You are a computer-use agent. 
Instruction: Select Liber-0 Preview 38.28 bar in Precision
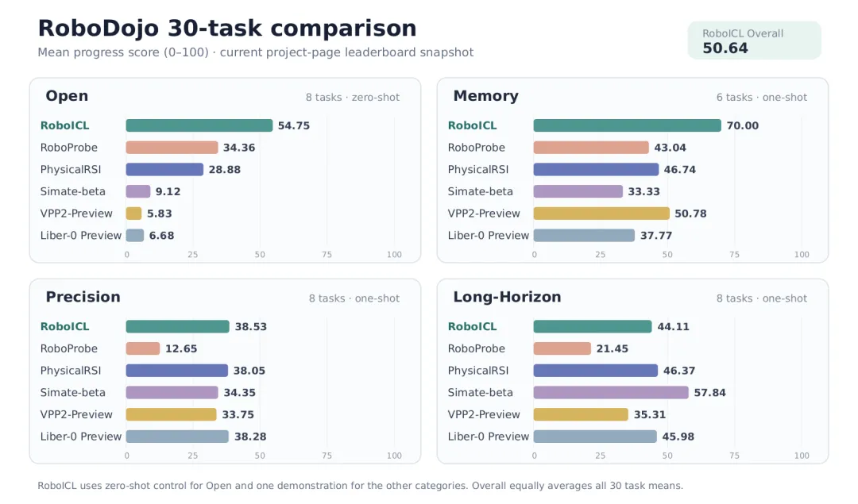point(177,437)
